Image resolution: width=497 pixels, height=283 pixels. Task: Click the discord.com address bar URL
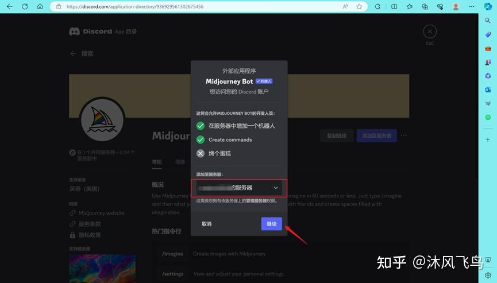point(135,6)
